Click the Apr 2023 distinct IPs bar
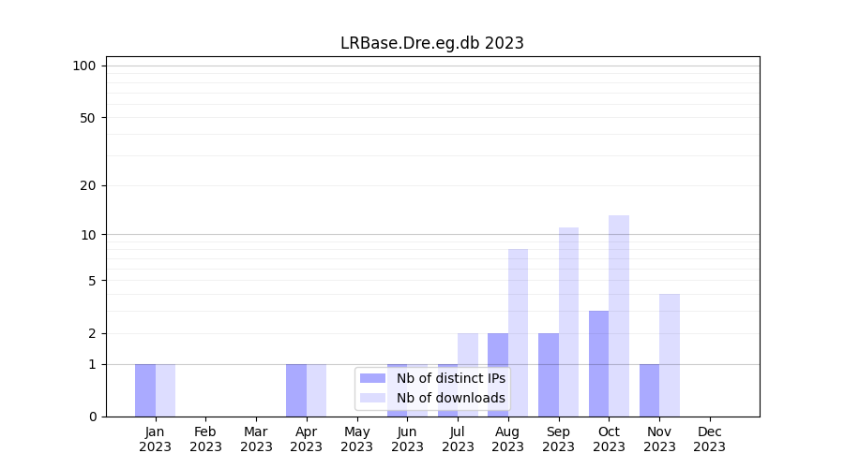 pos(296,389)
